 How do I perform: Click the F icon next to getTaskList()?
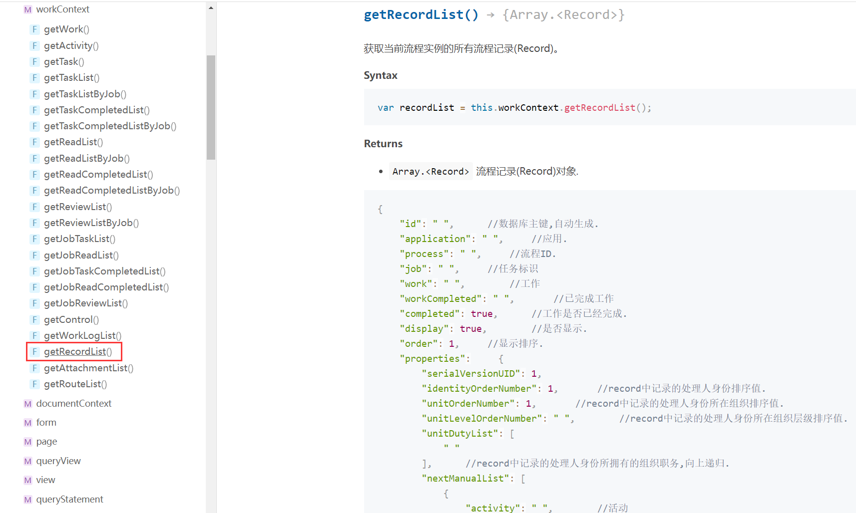point(34,78)
